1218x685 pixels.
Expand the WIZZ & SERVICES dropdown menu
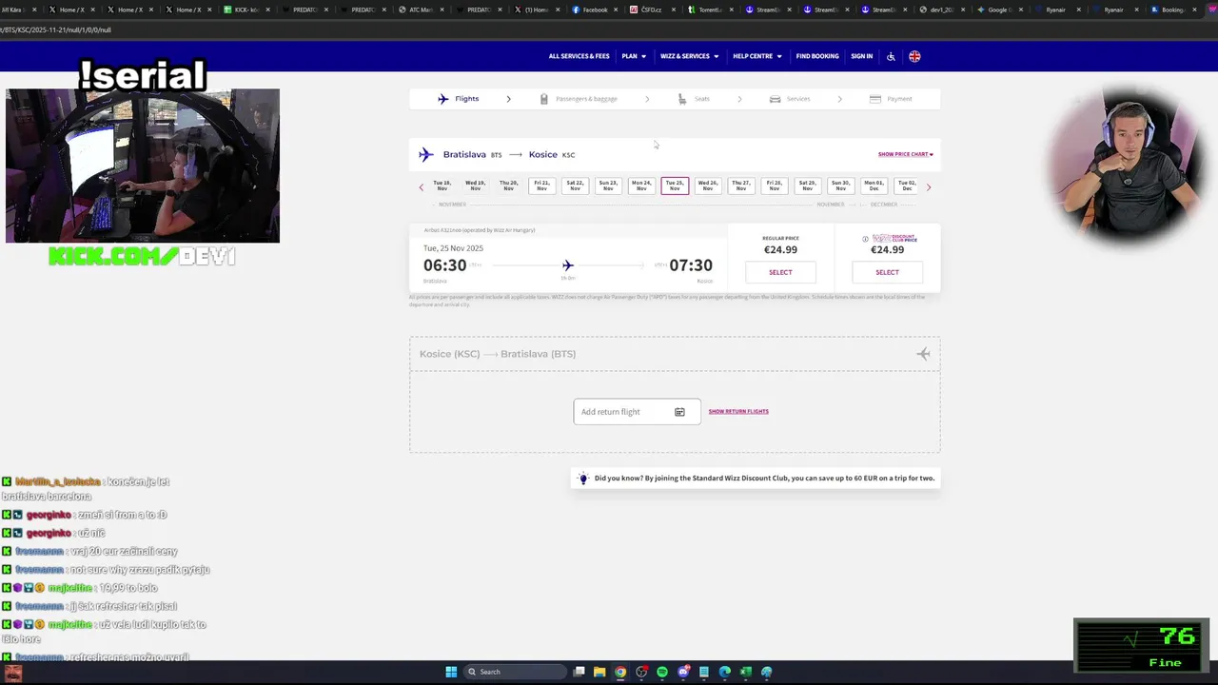690,56
